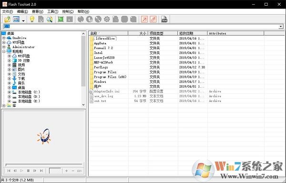The width and height of the screenshot is (286, 183).
Task: Expand the OneDrive tree node
Action: [4, 38]
